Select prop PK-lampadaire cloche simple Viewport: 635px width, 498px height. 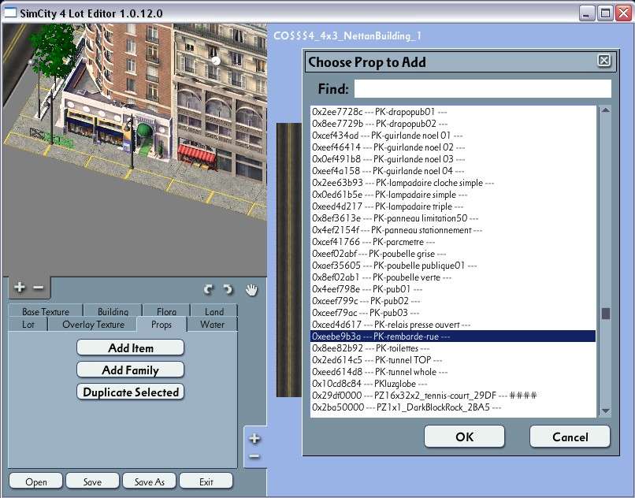(453, 182)
